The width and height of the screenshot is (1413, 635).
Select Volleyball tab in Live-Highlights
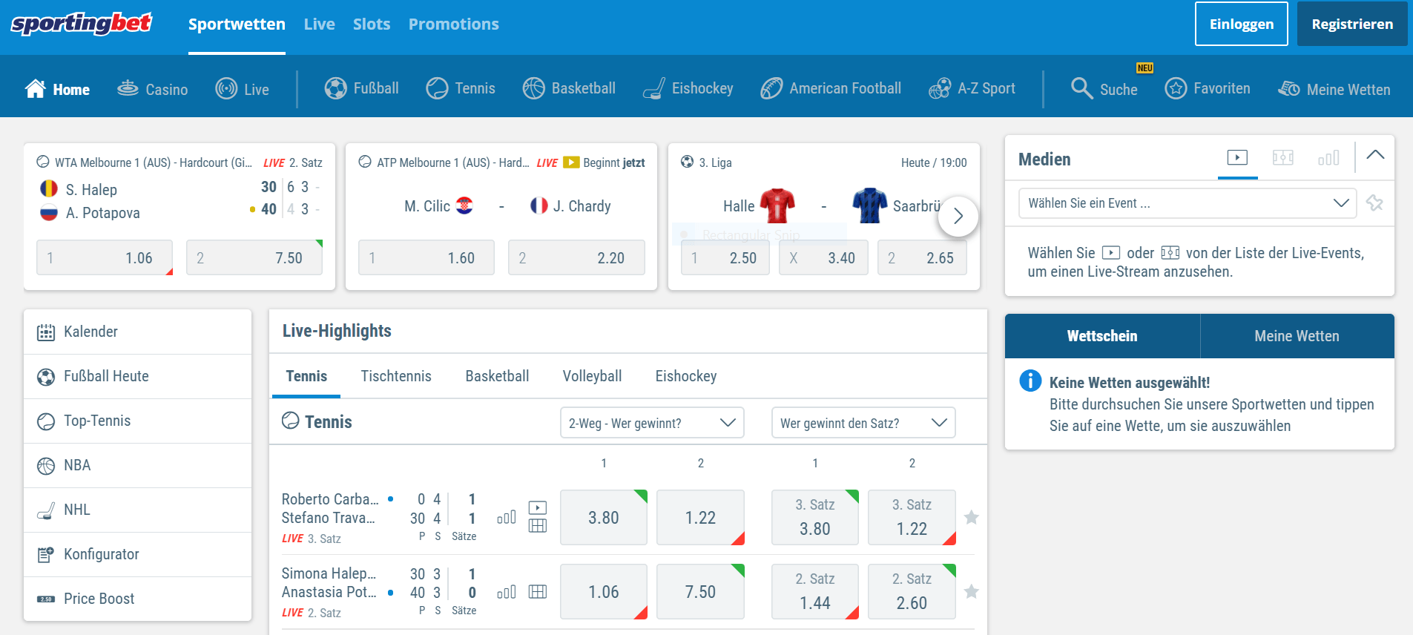[x=592, y=376]
